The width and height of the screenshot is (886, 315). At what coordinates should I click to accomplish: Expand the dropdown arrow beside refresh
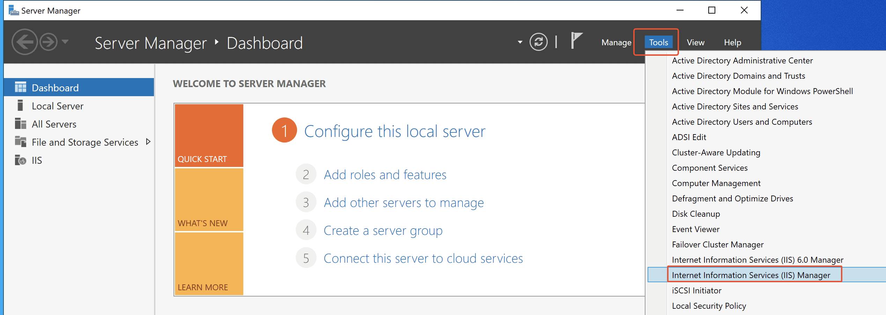click(520, 42)
